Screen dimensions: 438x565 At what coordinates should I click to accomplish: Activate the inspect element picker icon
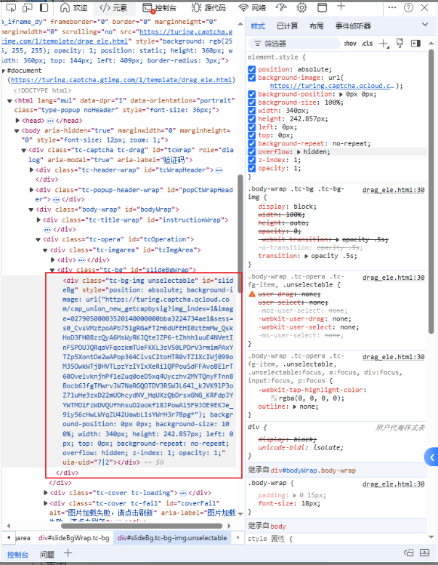11,7
